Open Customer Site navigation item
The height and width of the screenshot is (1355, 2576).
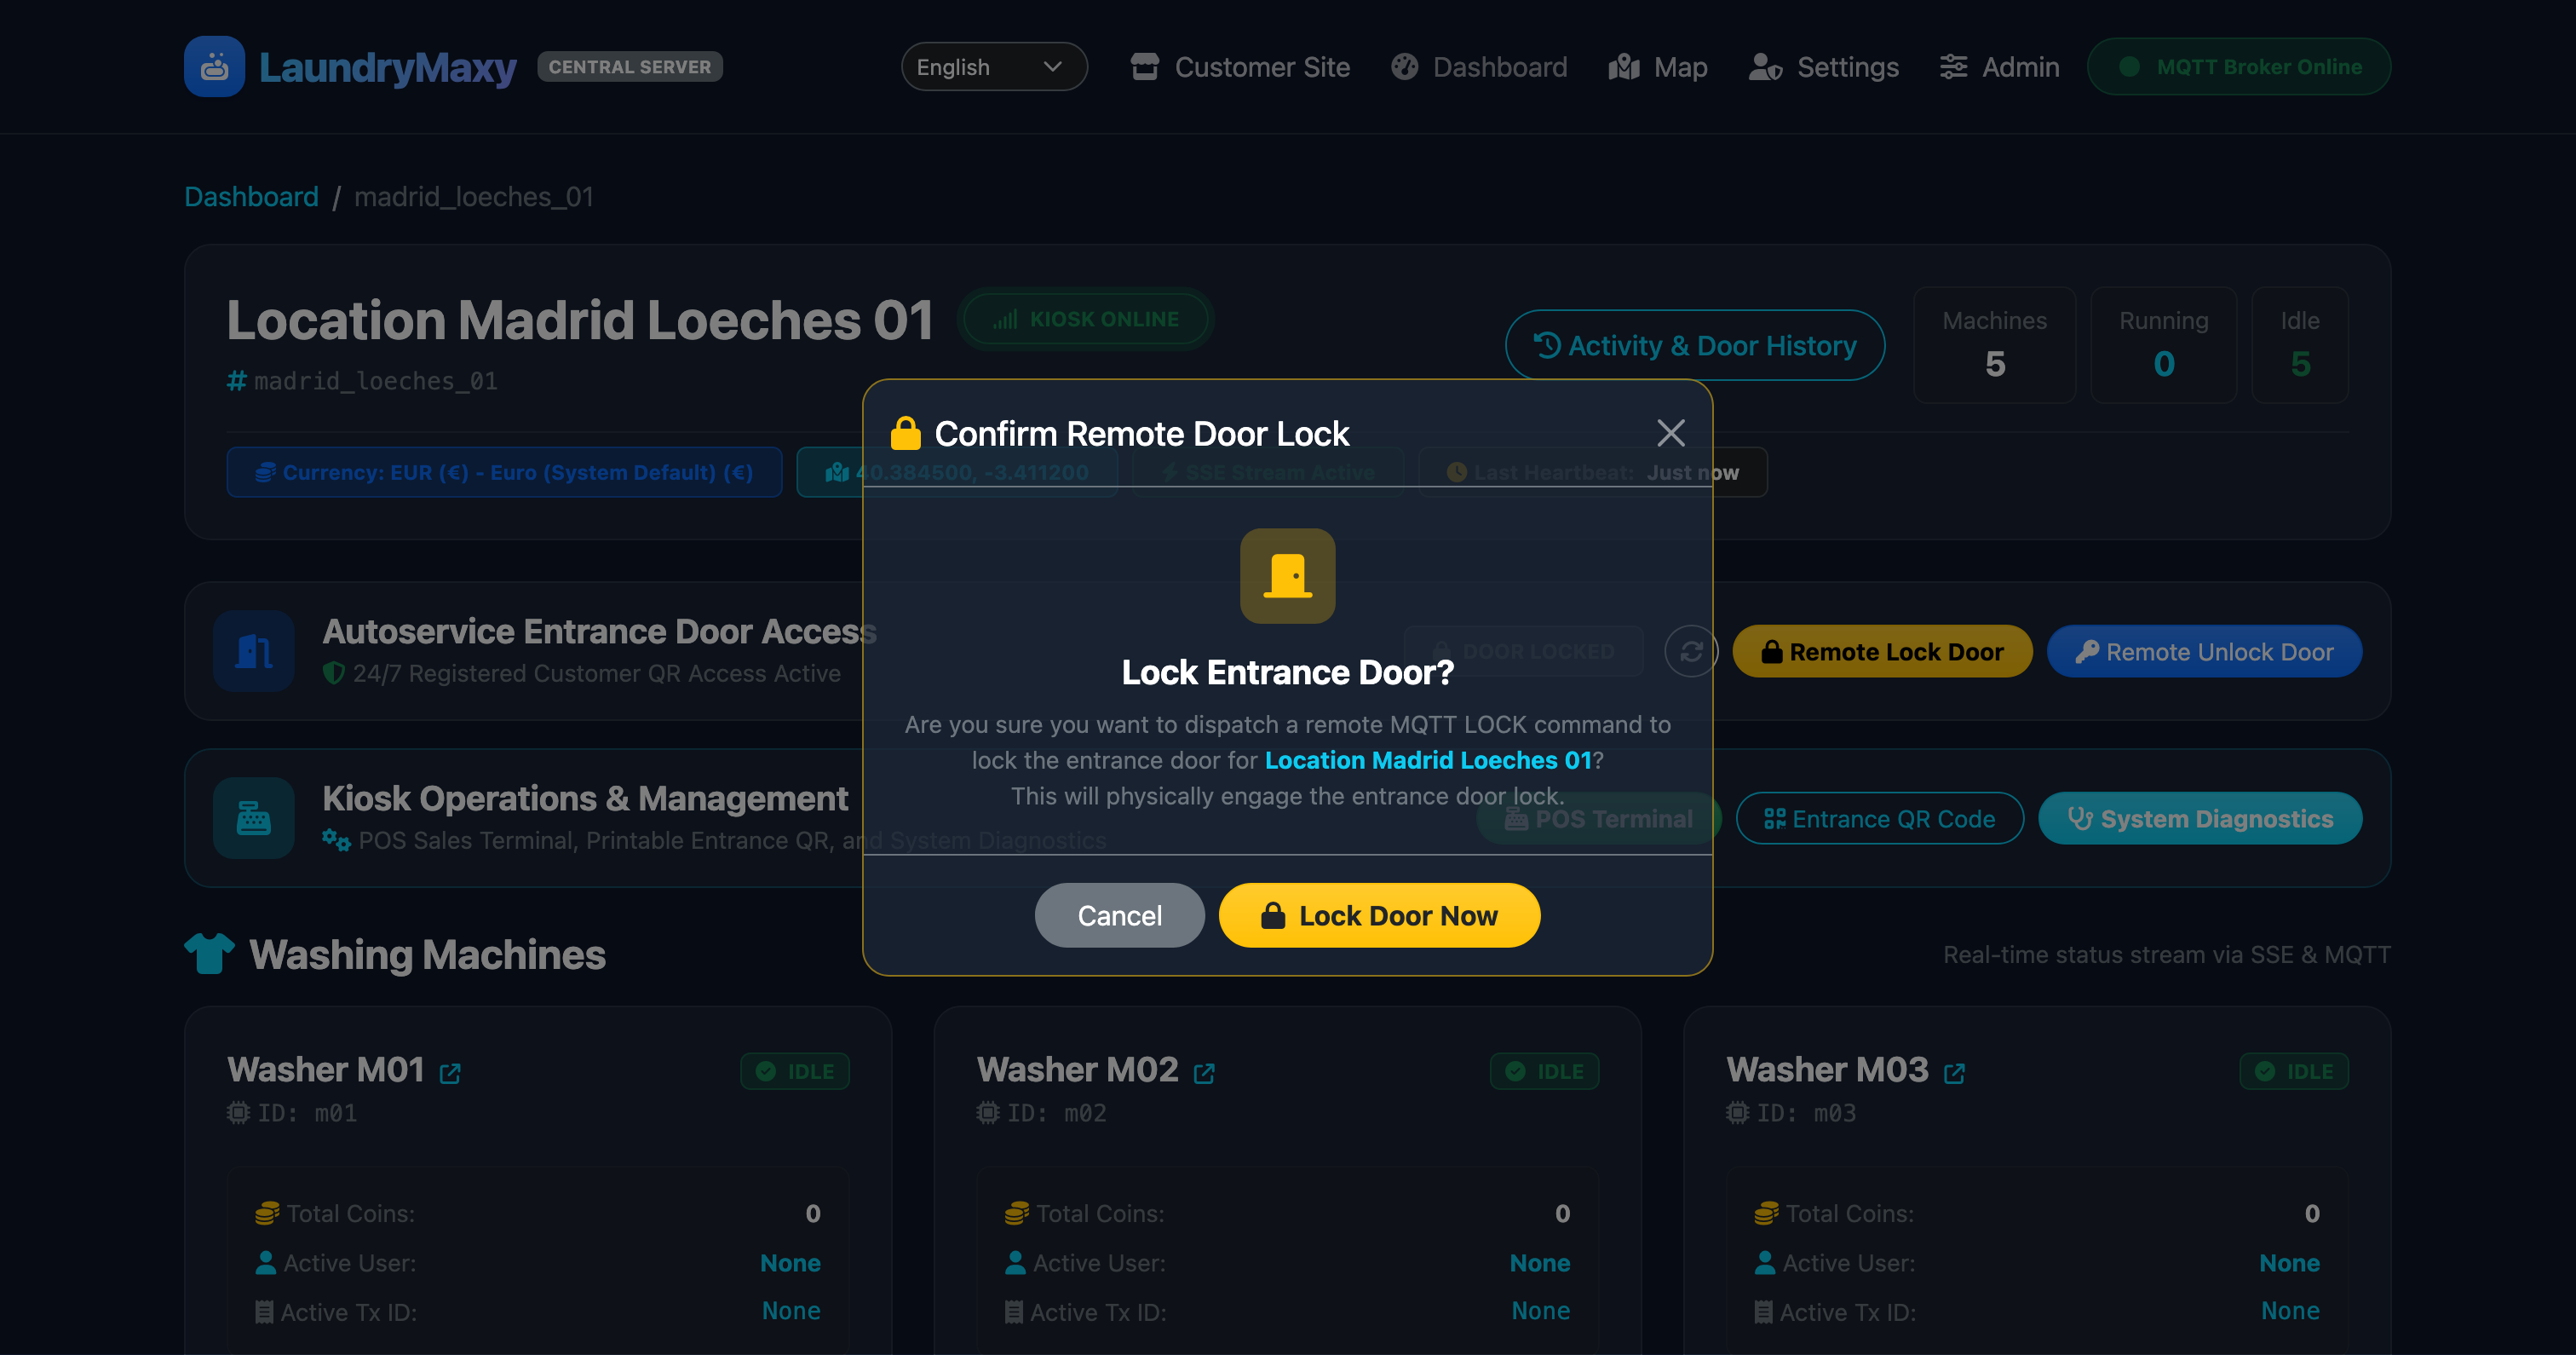coord(1240,67)
